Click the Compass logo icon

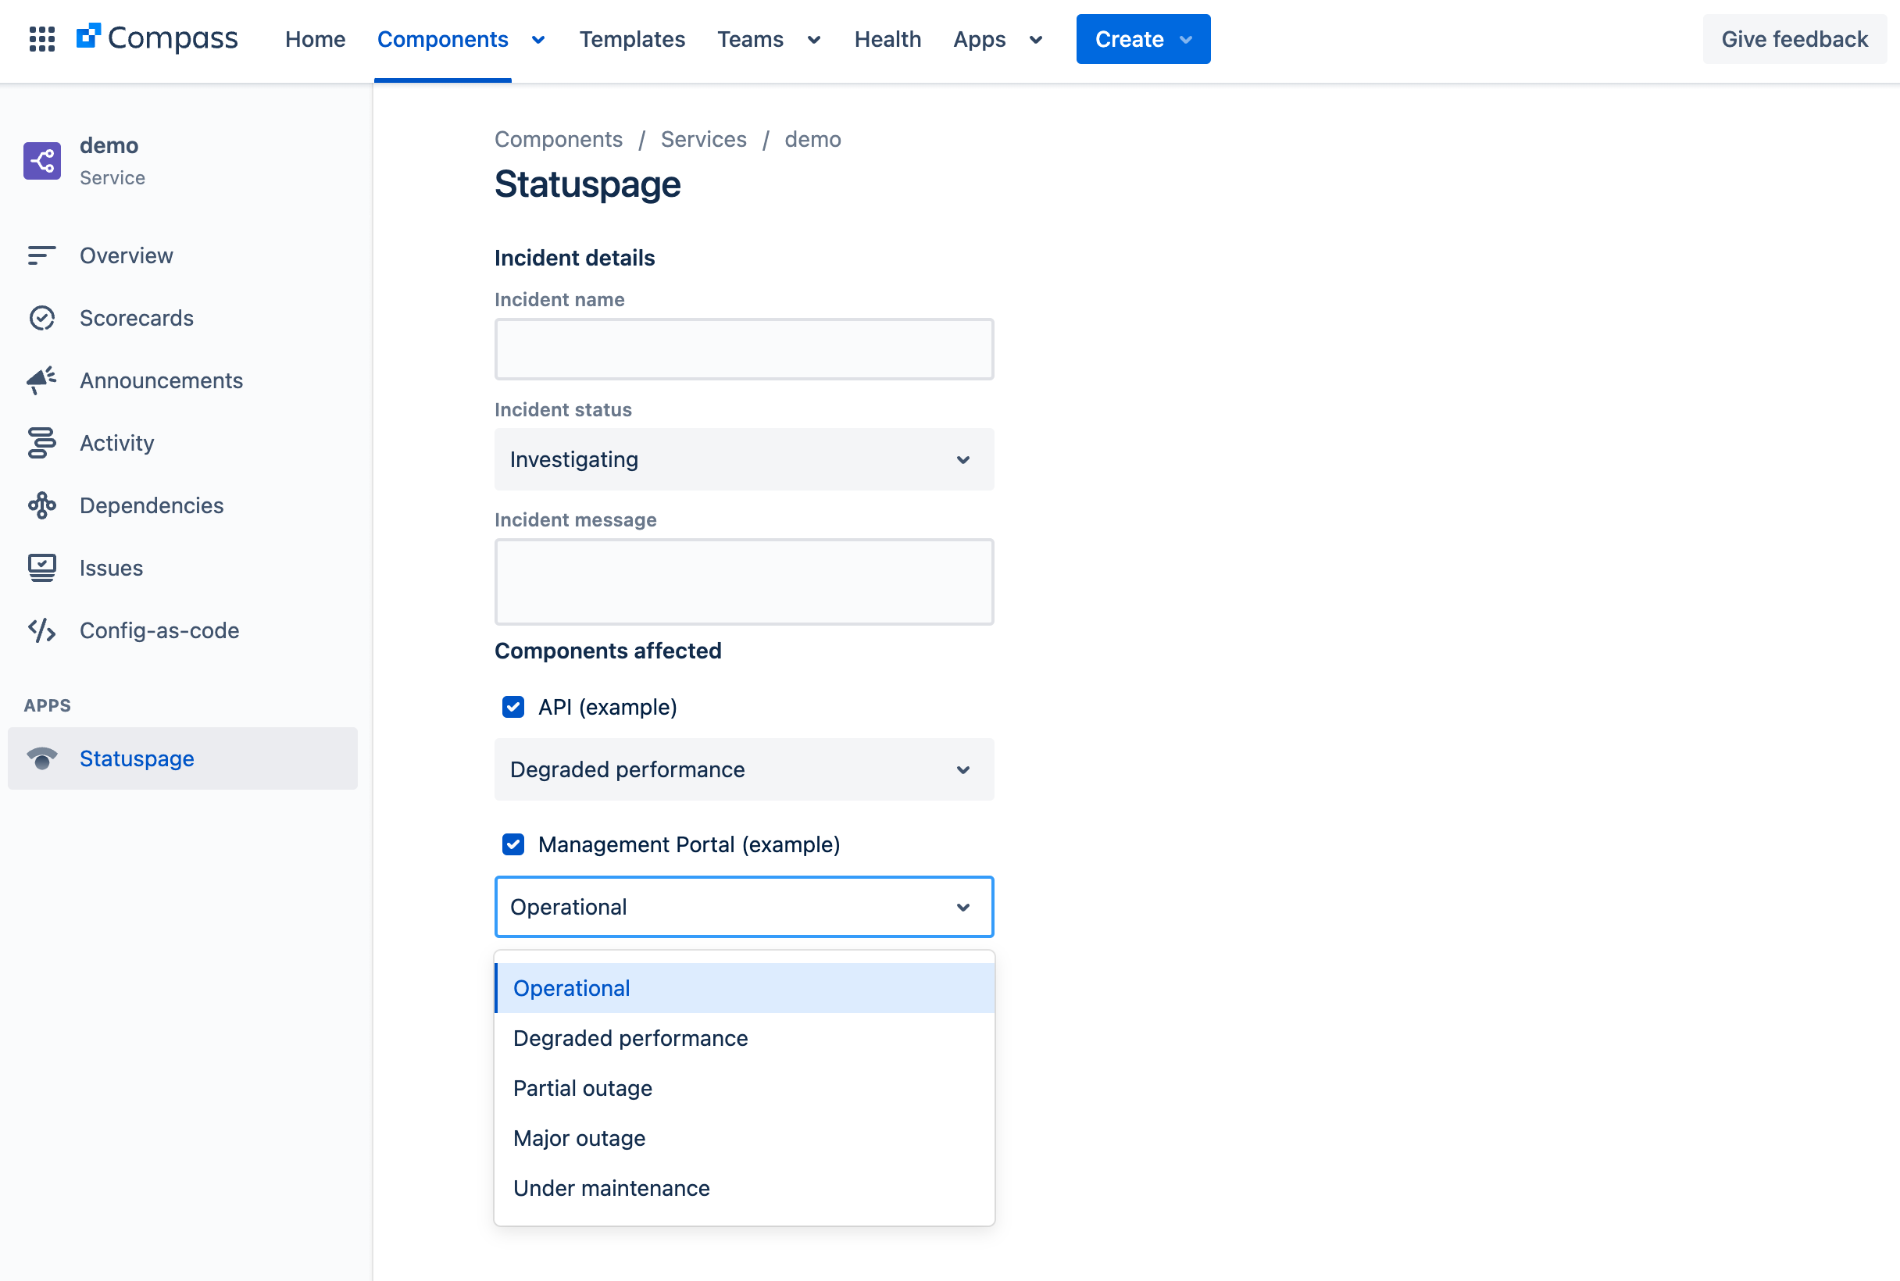(88, 36)
